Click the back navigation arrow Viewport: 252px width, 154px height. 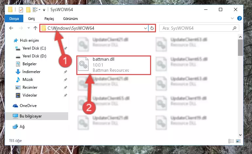pyautogui.click(x=11, y=28)
